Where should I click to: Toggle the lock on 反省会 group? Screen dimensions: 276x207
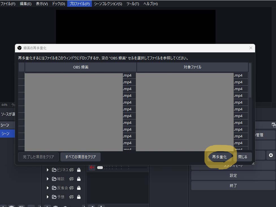coord(79,188)
